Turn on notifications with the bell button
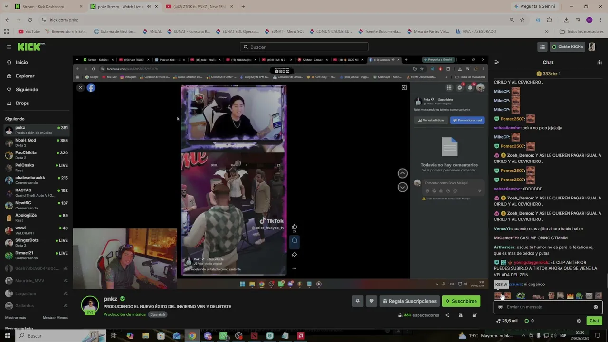The height and width of the screenshot is (342, 608). click(357, 301)
